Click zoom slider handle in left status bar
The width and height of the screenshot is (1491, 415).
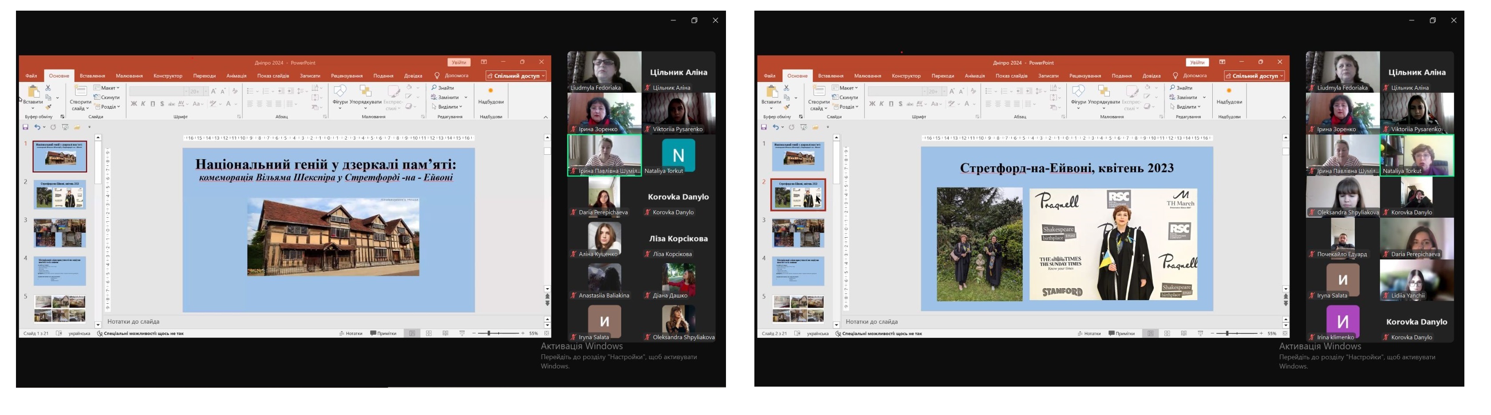coord(489,333)
